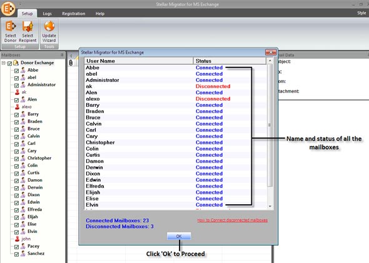Open the Registration tab
This screenshot has width=369, height=263.
click(x=74, y=14)
